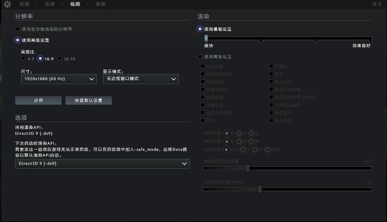Select 使用高级设置 under rendering

coord(200,57)
